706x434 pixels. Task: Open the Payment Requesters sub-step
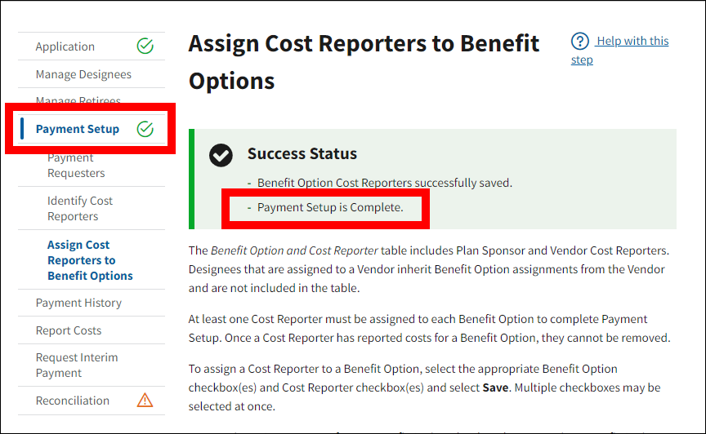pyautogui.click(x=76, y=166)
